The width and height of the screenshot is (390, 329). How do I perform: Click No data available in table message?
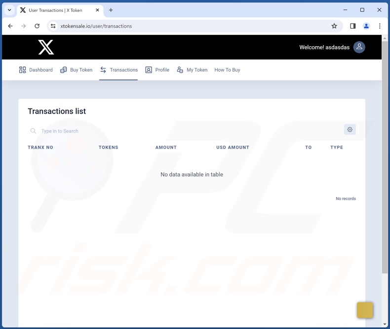pyautogui.click(x=192, y=174)
